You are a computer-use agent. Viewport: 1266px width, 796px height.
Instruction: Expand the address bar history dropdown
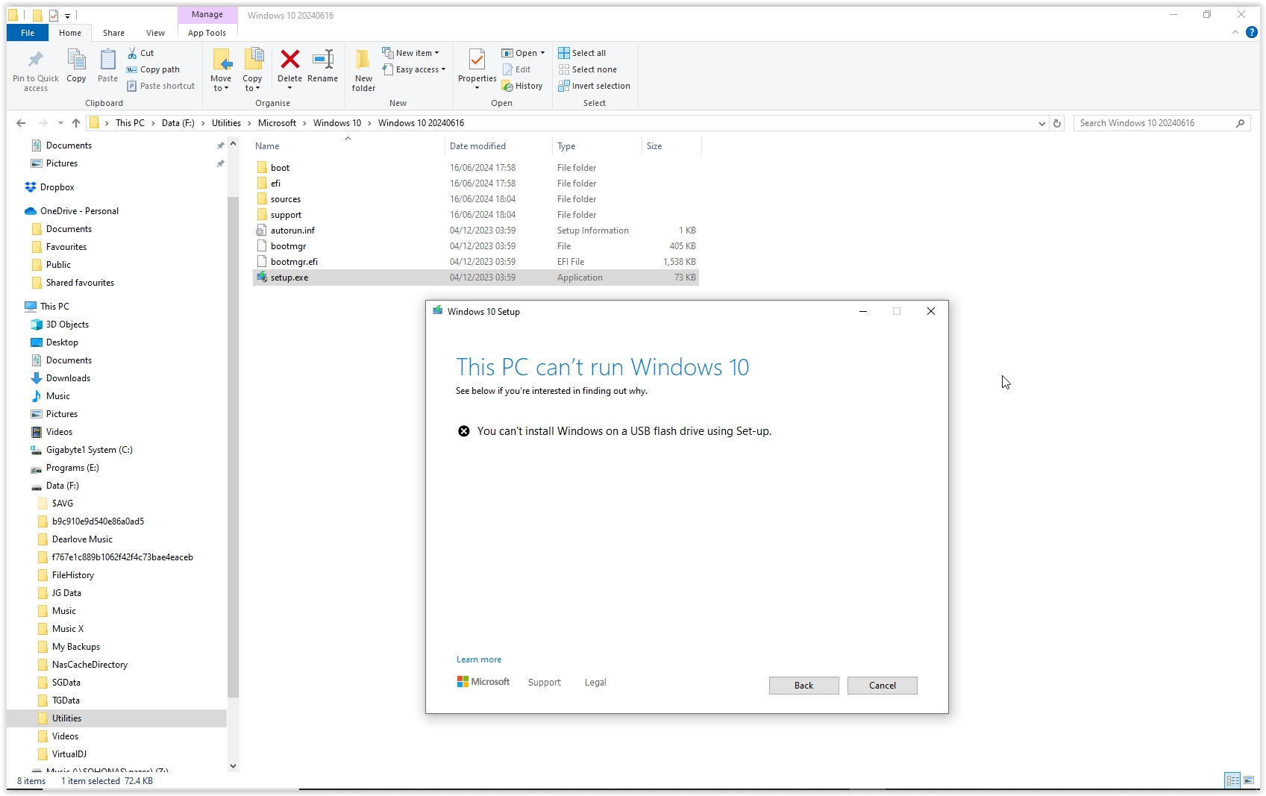(1042, 123)
